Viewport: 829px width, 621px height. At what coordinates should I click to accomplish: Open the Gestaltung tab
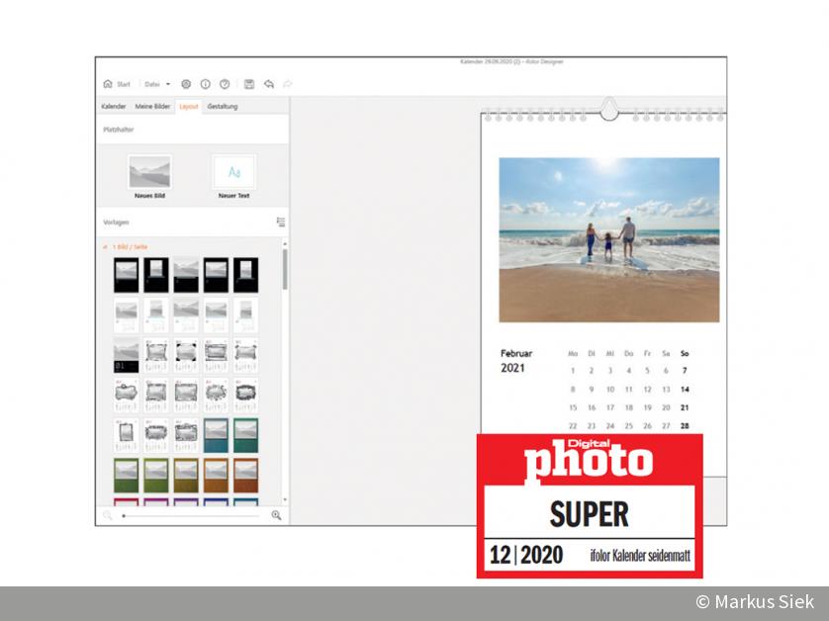(223, 106)
